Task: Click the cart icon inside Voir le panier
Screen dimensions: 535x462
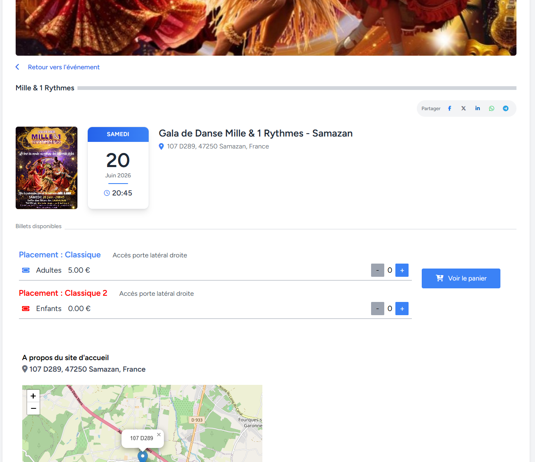Action: click(x=440, y=278)
